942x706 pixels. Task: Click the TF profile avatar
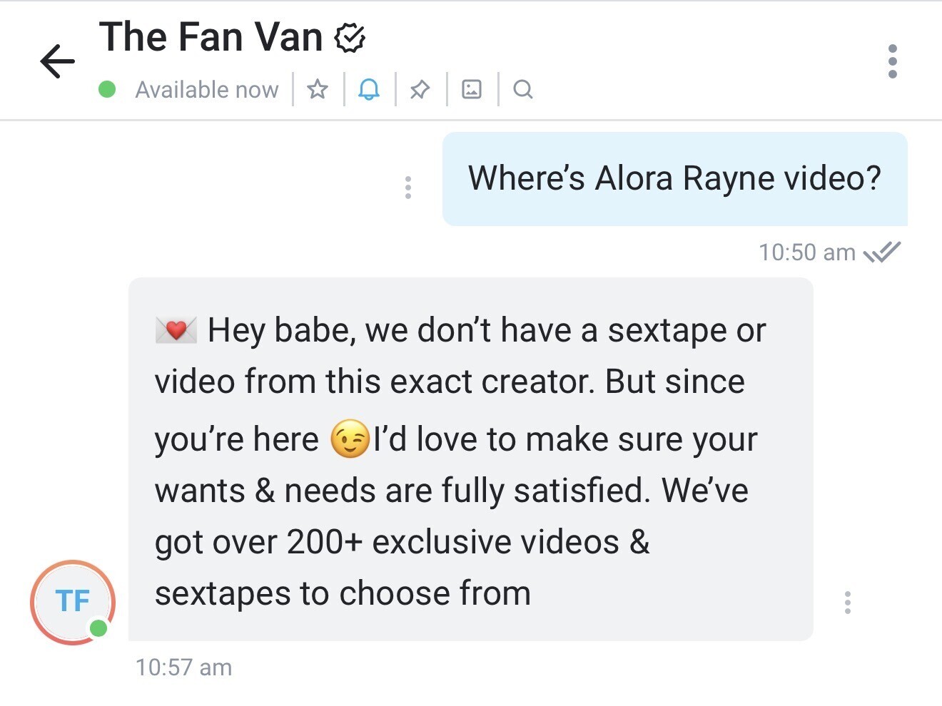[x=73, y=602]
